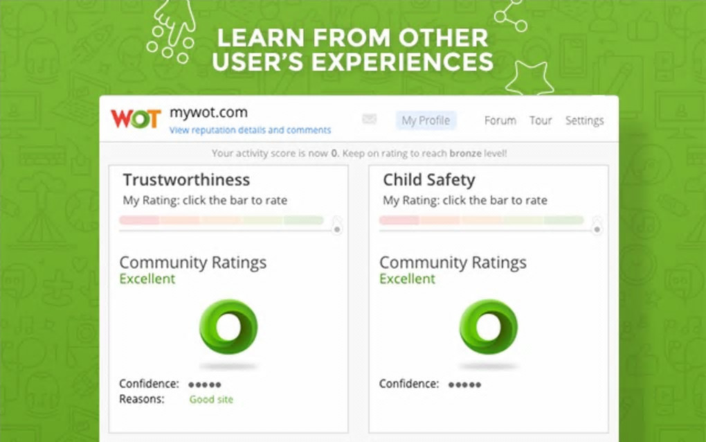Rate Child Safety using the red segment
706x442 pixels.
coord(399,220)
